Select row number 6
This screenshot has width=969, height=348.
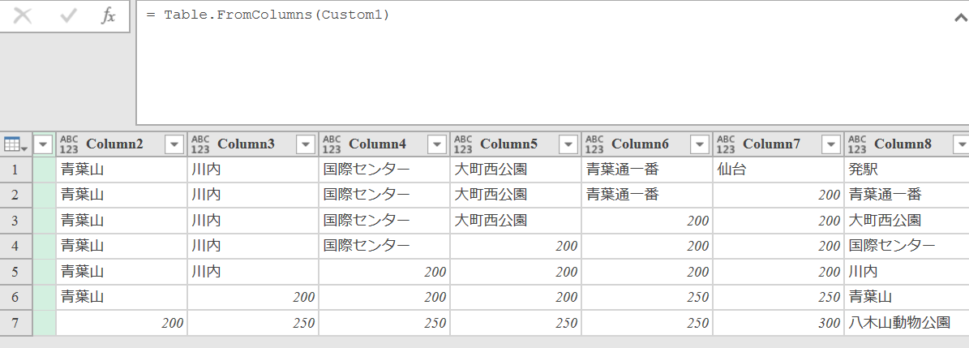[16, 298]
